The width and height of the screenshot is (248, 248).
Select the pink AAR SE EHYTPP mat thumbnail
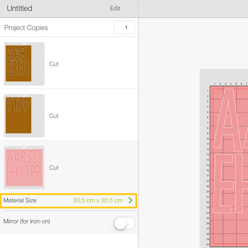(x=24, y=167)
